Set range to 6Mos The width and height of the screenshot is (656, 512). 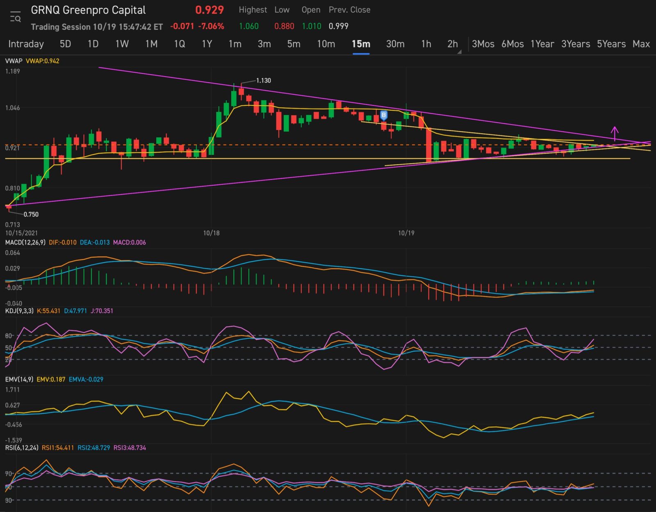coord(512,44)
